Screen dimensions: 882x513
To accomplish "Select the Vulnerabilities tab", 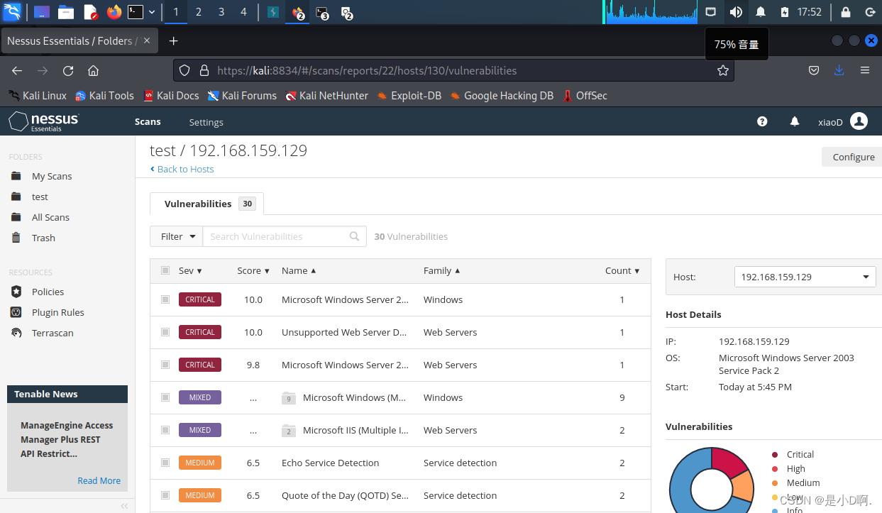I will click(x=207, y=204).
